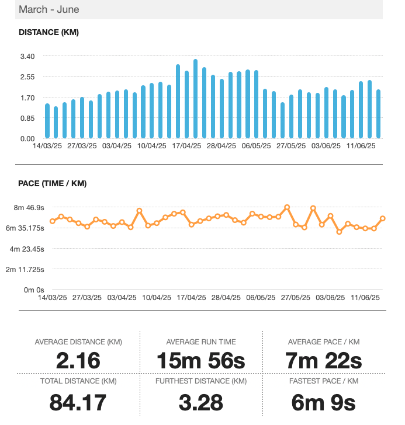The height and width of the screenshot is (425, 405).
Task: Select the last bar in the Distance chart
Action: (x=379, y=114)
